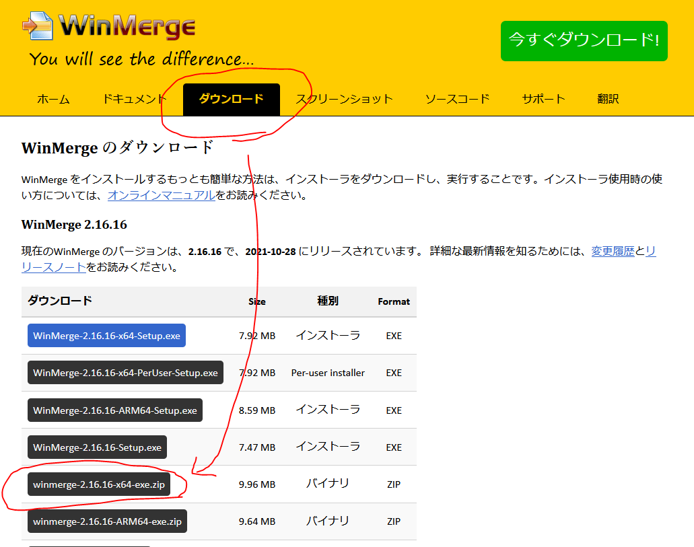
Task: Click the Size column header
Action: [x=257, y=301]
